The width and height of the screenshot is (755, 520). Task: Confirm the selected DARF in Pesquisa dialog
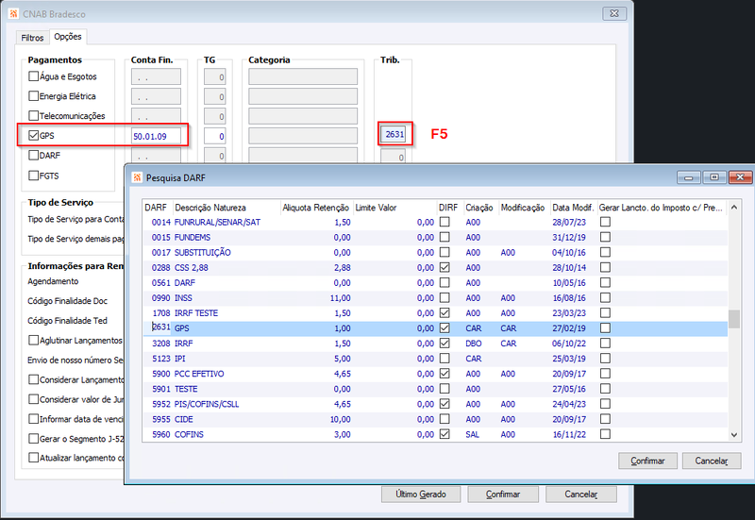pos(647,461)
